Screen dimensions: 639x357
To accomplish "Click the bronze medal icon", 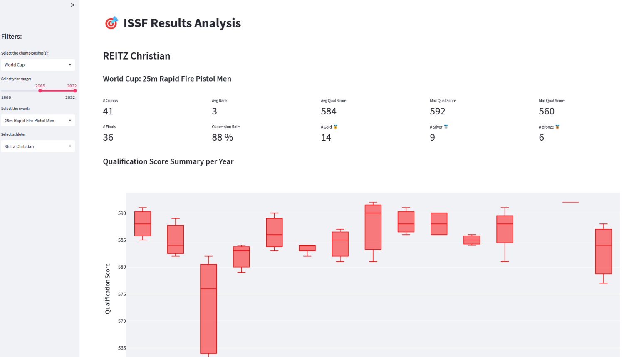I will [x=557, y=127].
